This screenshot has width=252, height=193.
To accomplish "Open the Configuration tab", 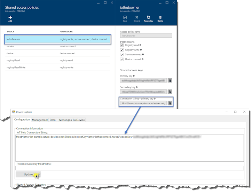I will coord(22,120).
